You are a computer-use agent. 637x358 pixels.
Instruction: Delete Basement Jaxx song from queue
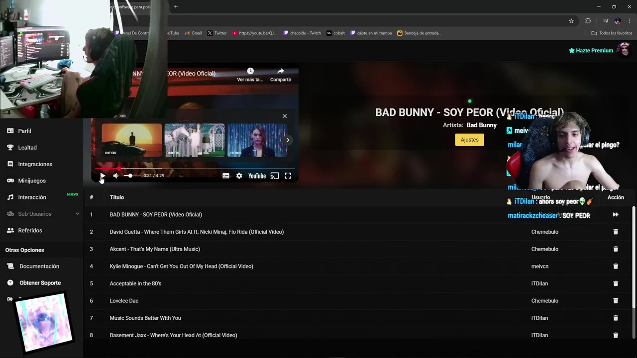click(x=616, y=335)
